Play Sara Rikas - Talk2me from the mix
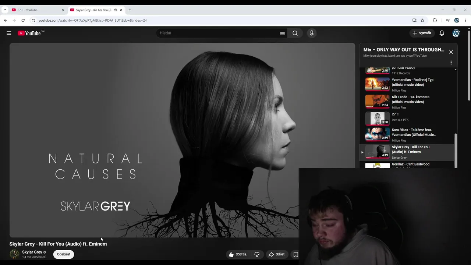Viewport: 471px width, 265px height. (407, 135)
